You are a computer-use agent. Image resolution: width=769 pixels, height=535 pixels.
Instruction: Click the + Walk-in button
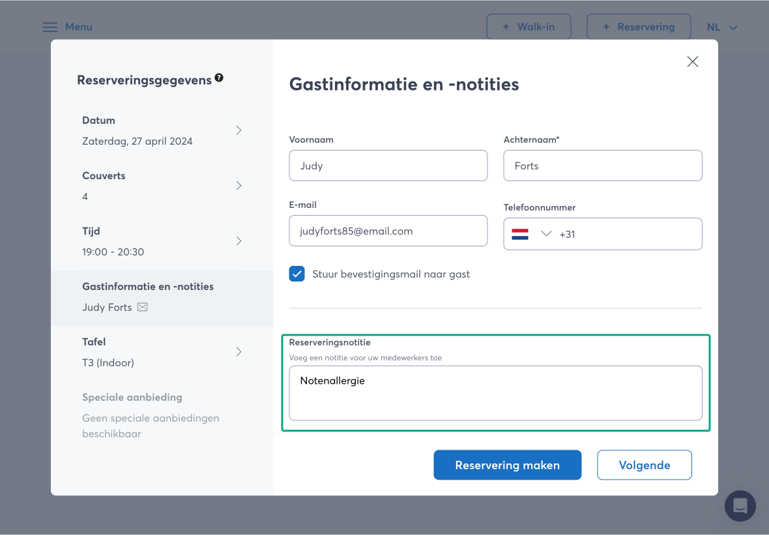529,27
